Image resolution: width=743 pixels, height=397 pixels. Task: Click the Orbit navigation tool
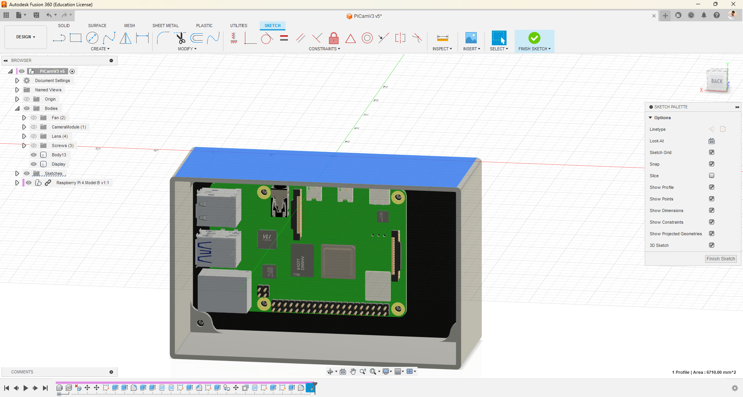(330, 371)
